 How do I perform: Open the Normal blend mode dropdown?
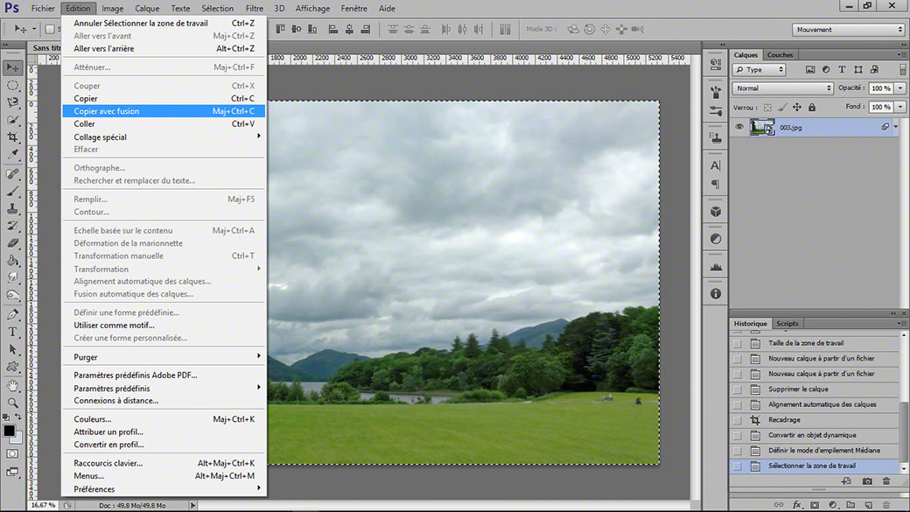(x=783, y=88)
